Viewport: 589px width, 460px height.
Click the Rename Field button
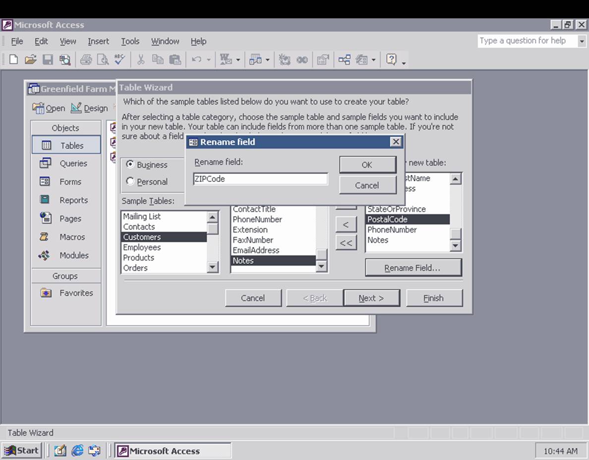(x=413, y=267)
